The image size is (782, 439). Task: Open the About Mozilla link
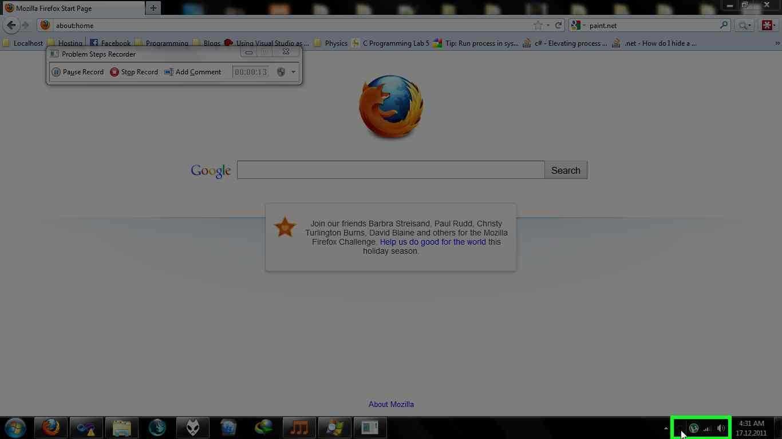391,404
